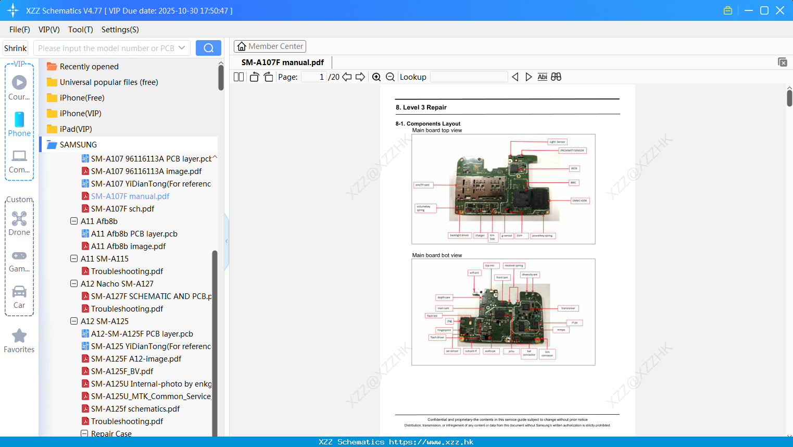
Task: Select the Drone sidebar category
Action: coord(19,223)
